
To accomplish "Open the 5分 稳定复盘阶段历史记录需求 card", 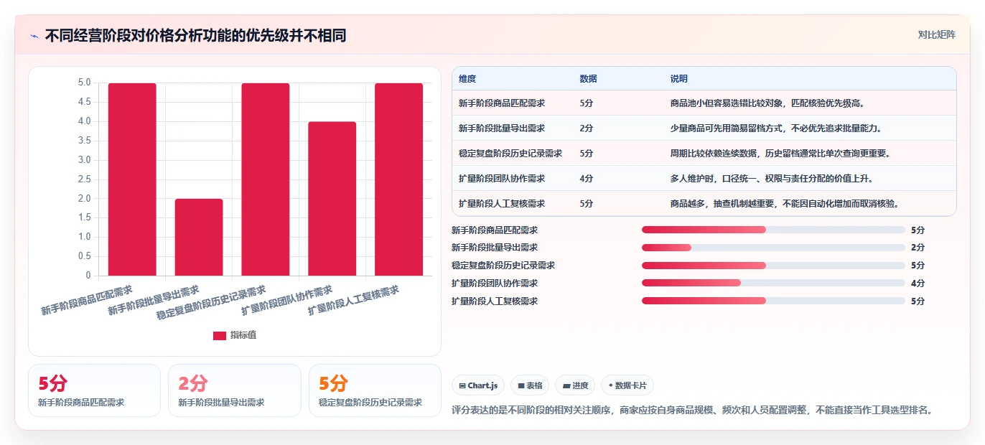I will pos(375,390).
